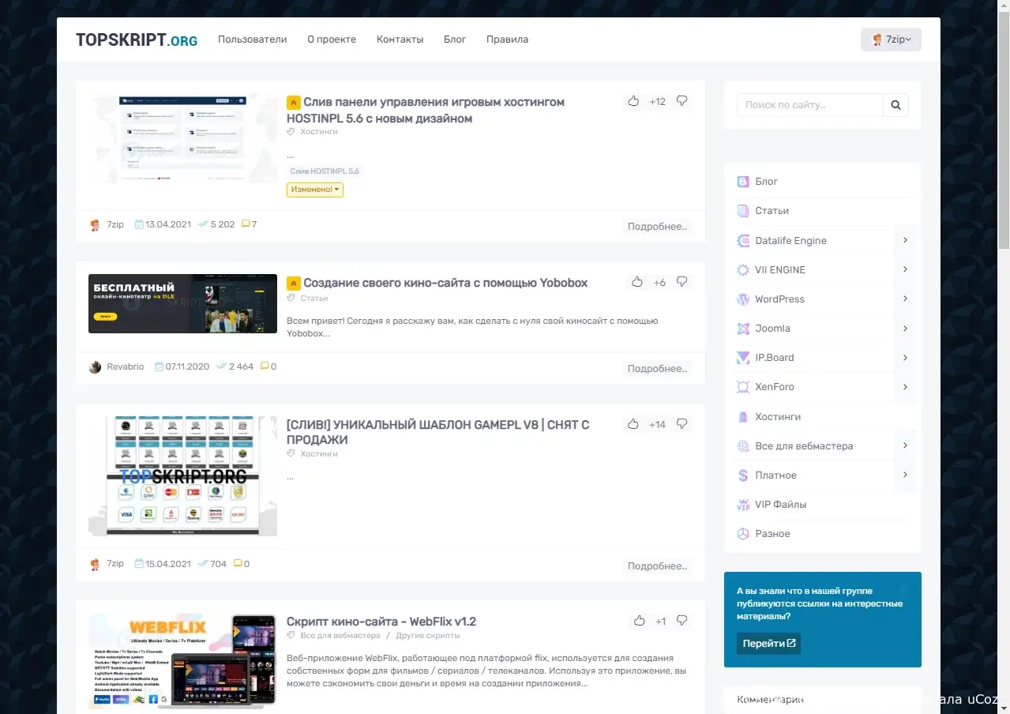Open Подробнее.. for the Yobobox article
This screenshot has height=714, width=1010.
tap(657, 369)
